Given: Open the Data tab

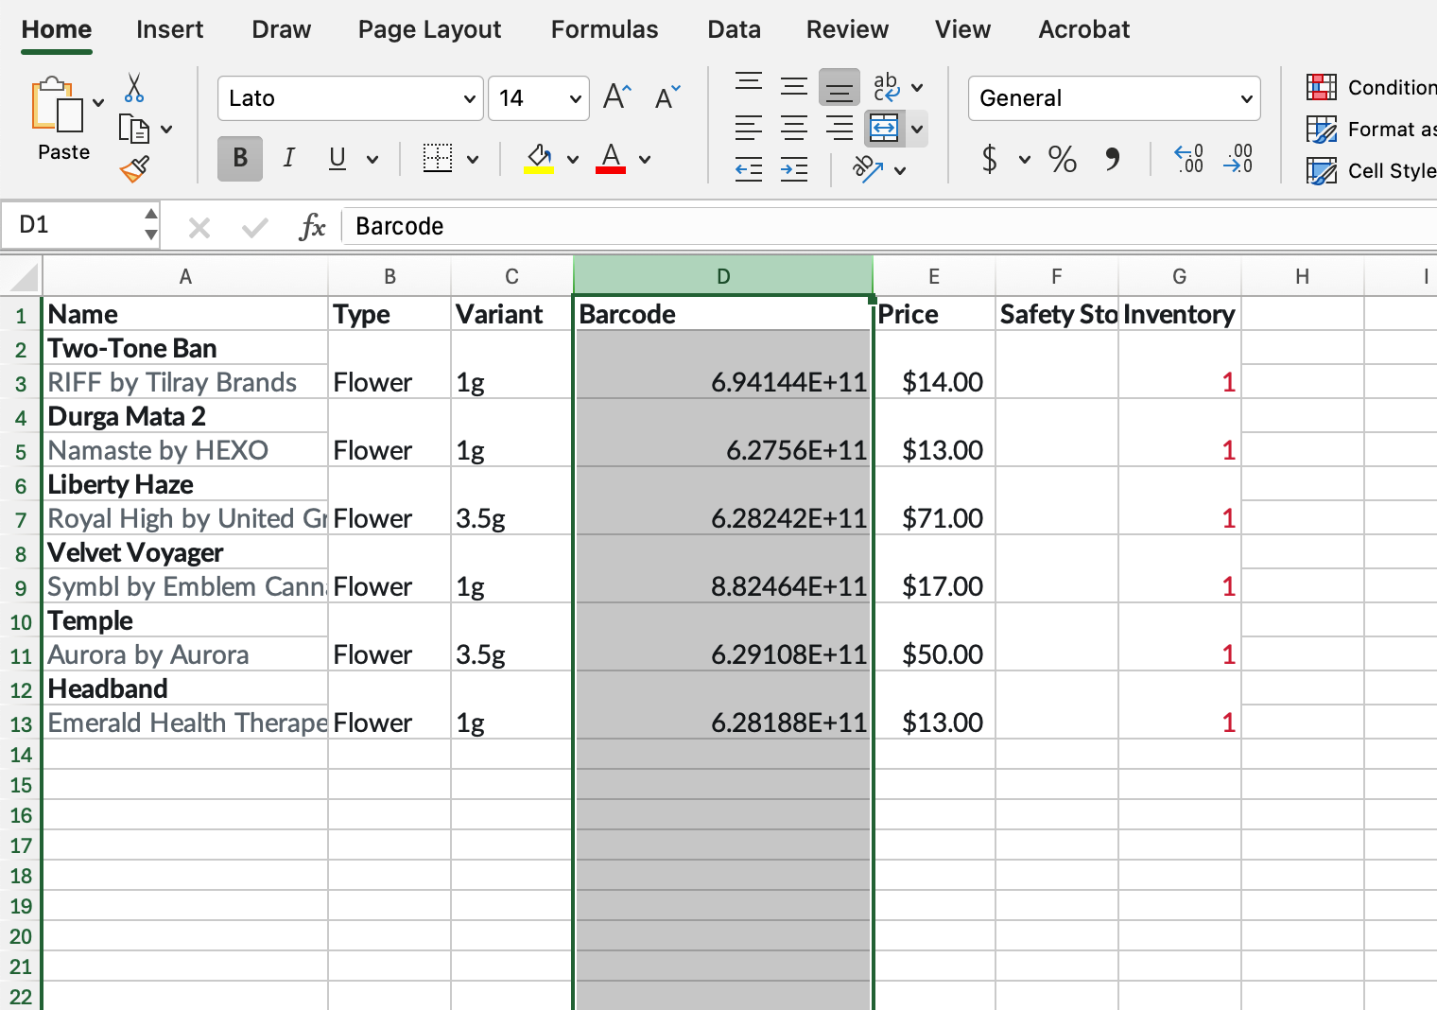Looking at the screenshot, I should point(734,29).
